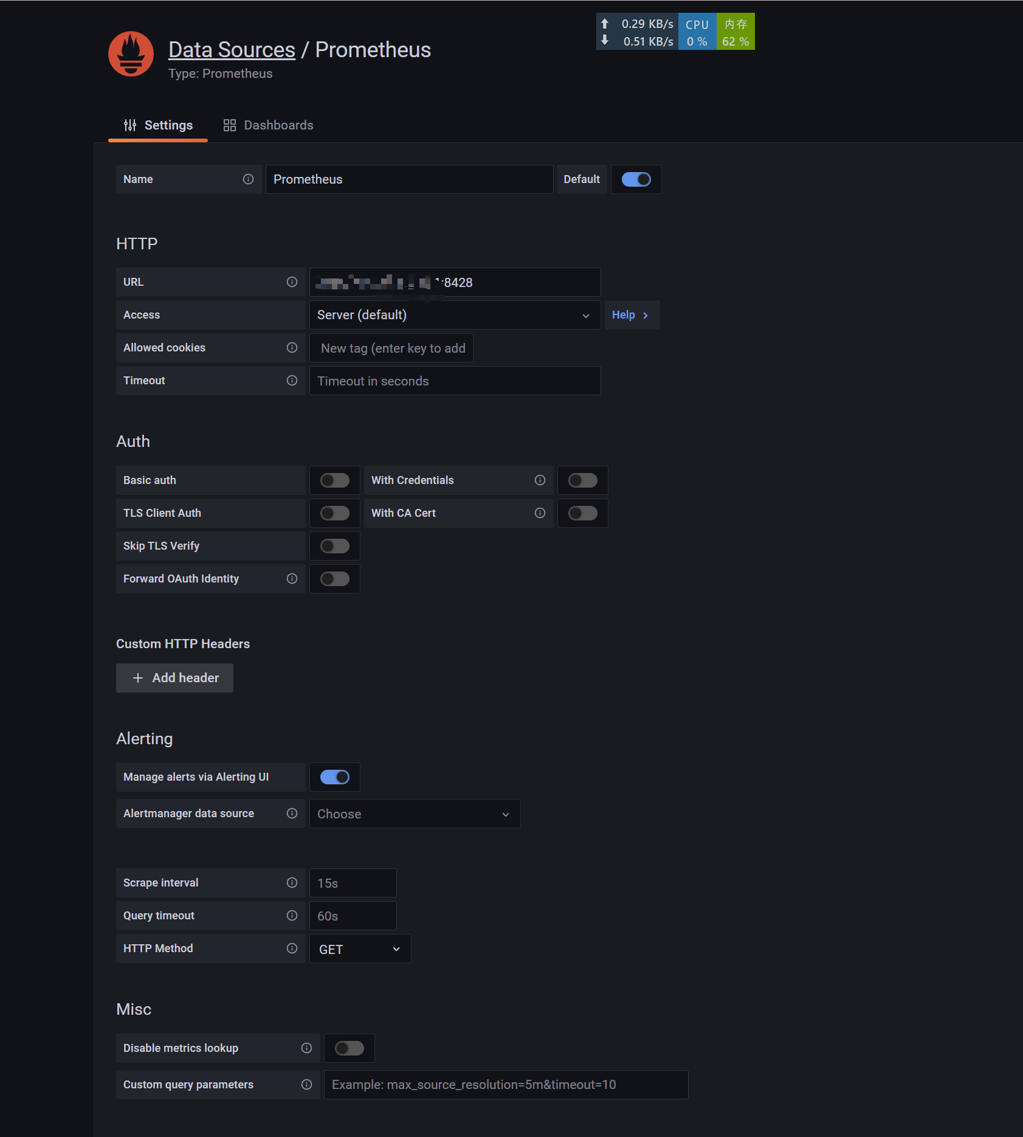Click the network upload speed indicator
The width and height of the screenshot is (1023, 1137).
pos(637,24)
